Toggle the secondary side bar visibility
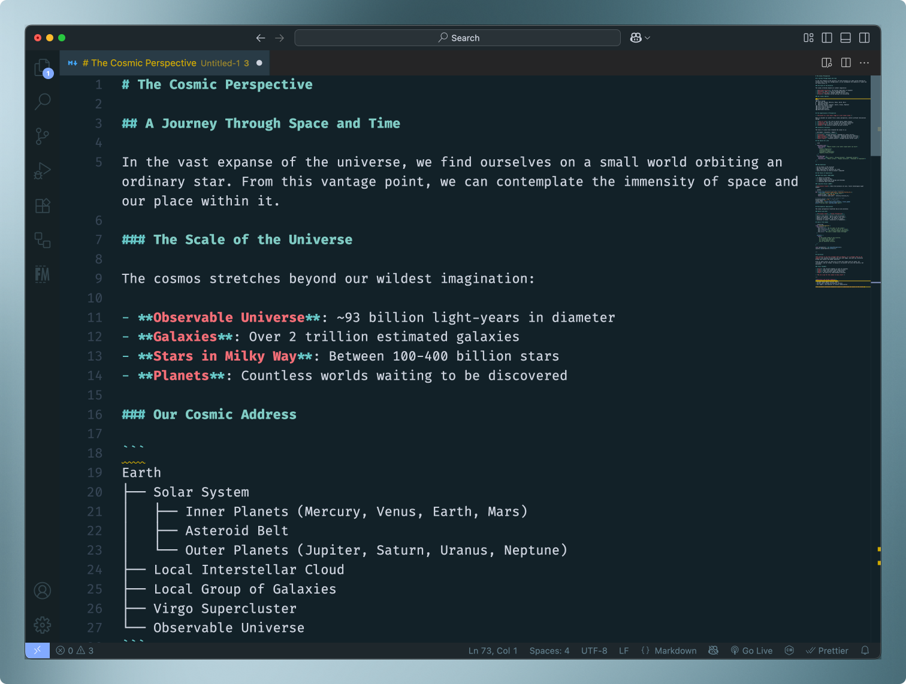906x684 pixels. (x=864, y=38)
